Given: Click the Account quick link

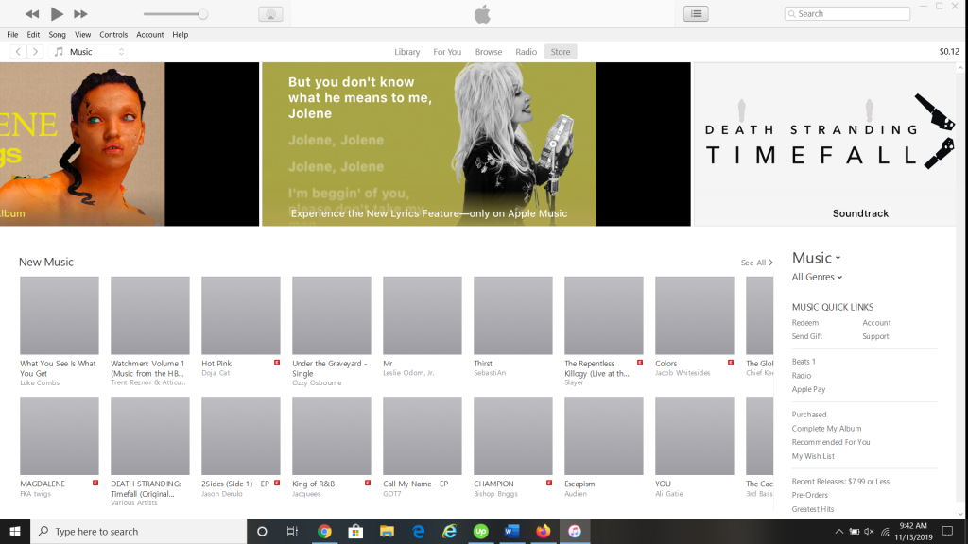Looking at the screenshot, I should tap(876, 323).
